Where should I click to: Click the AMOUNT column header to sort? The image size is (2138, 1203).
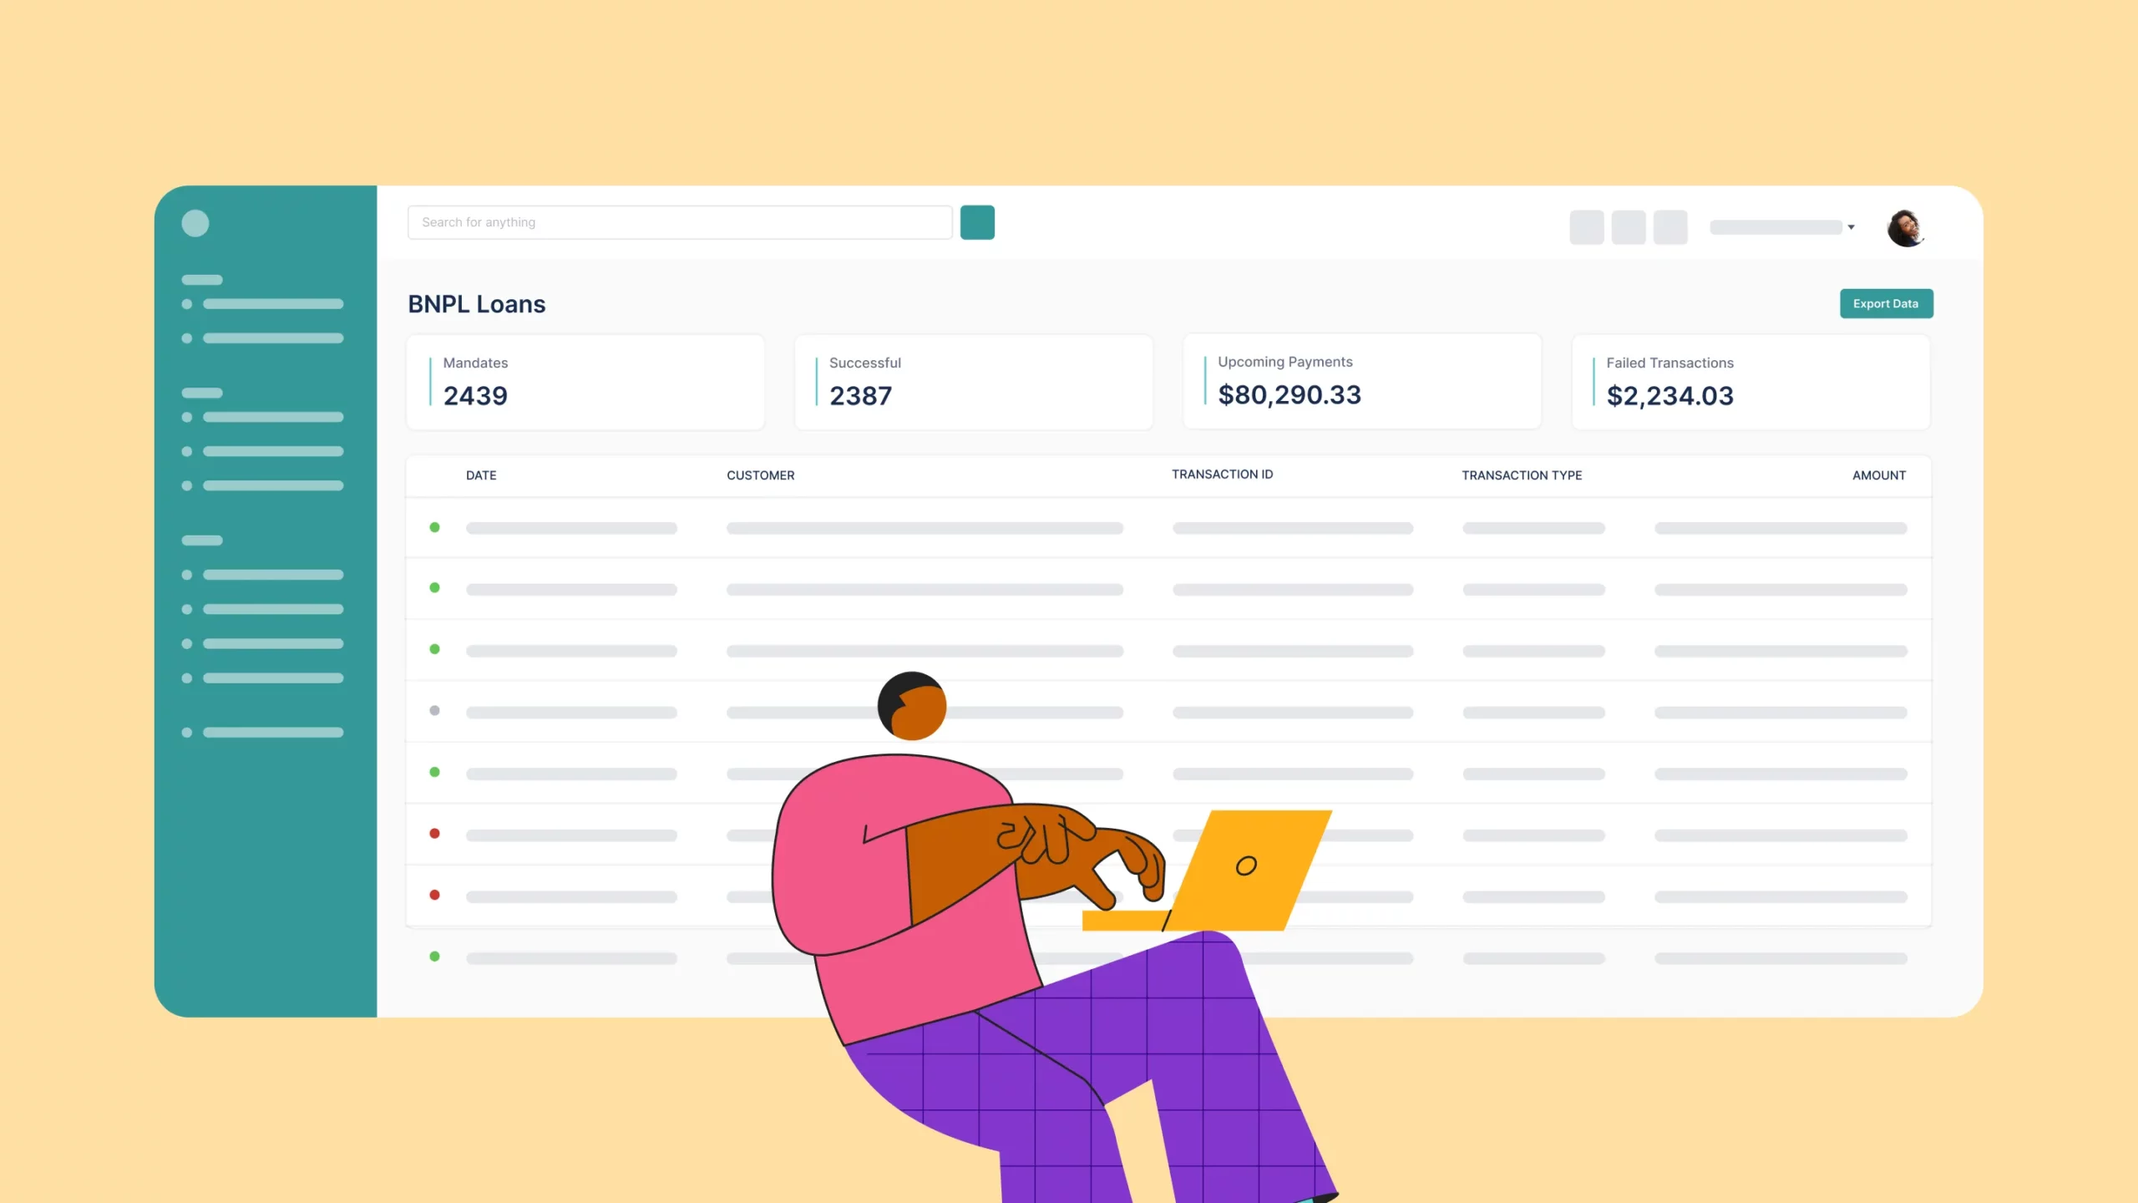(1878, 473)
